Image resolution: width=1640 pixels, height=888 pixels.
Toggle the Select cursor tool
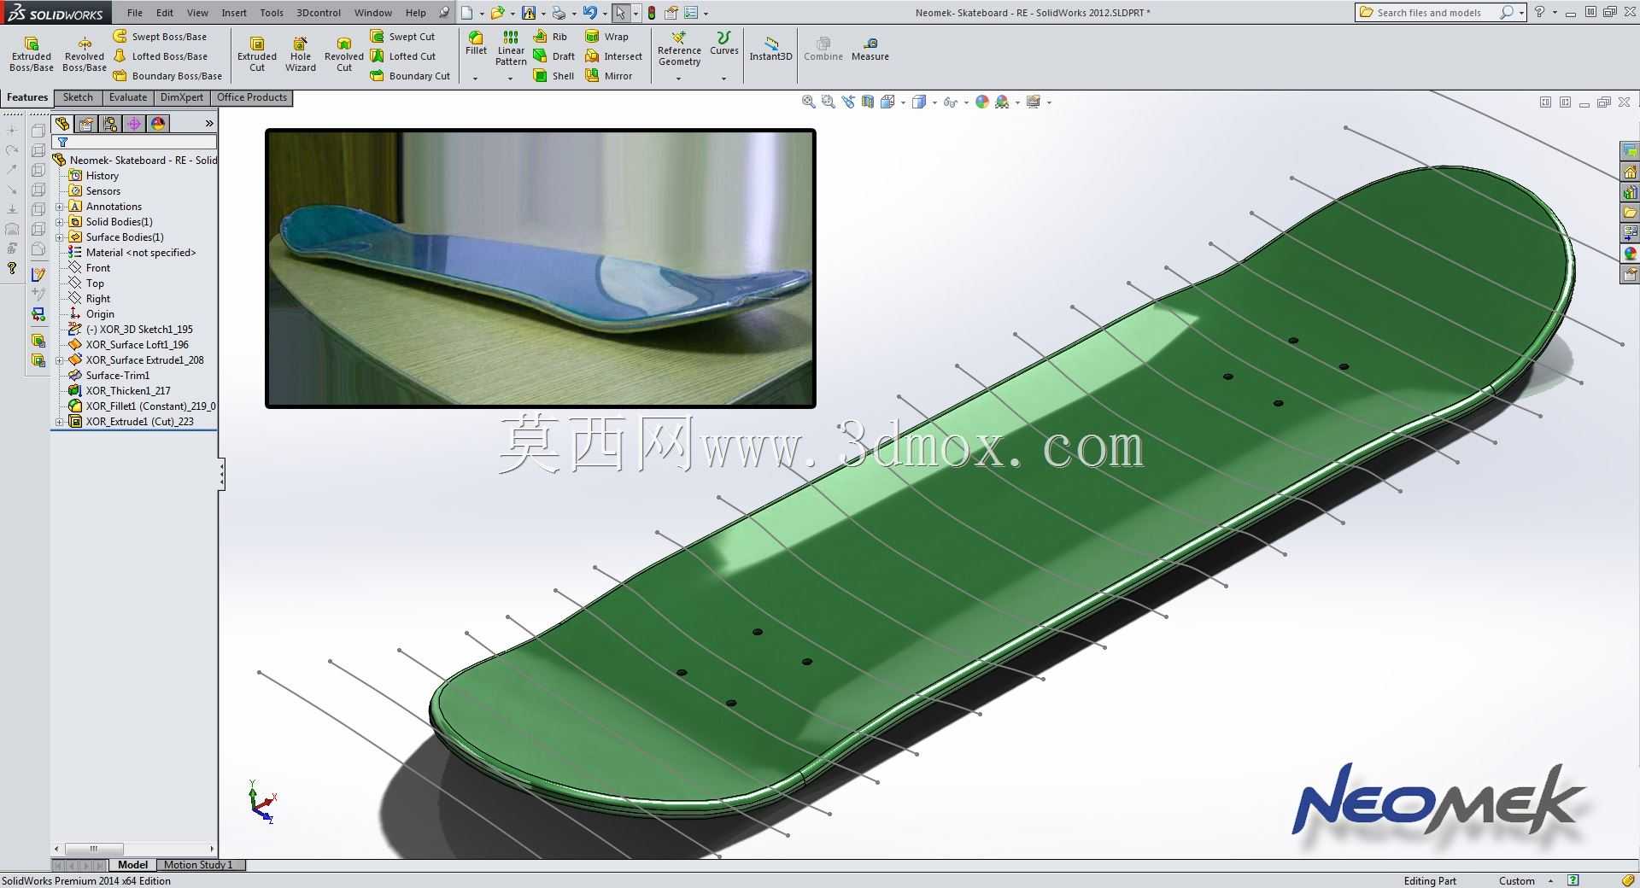click(x=620, y=13)
